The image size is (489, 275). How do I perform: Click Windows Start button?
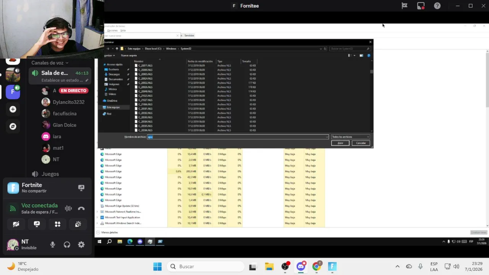point(157,267)
